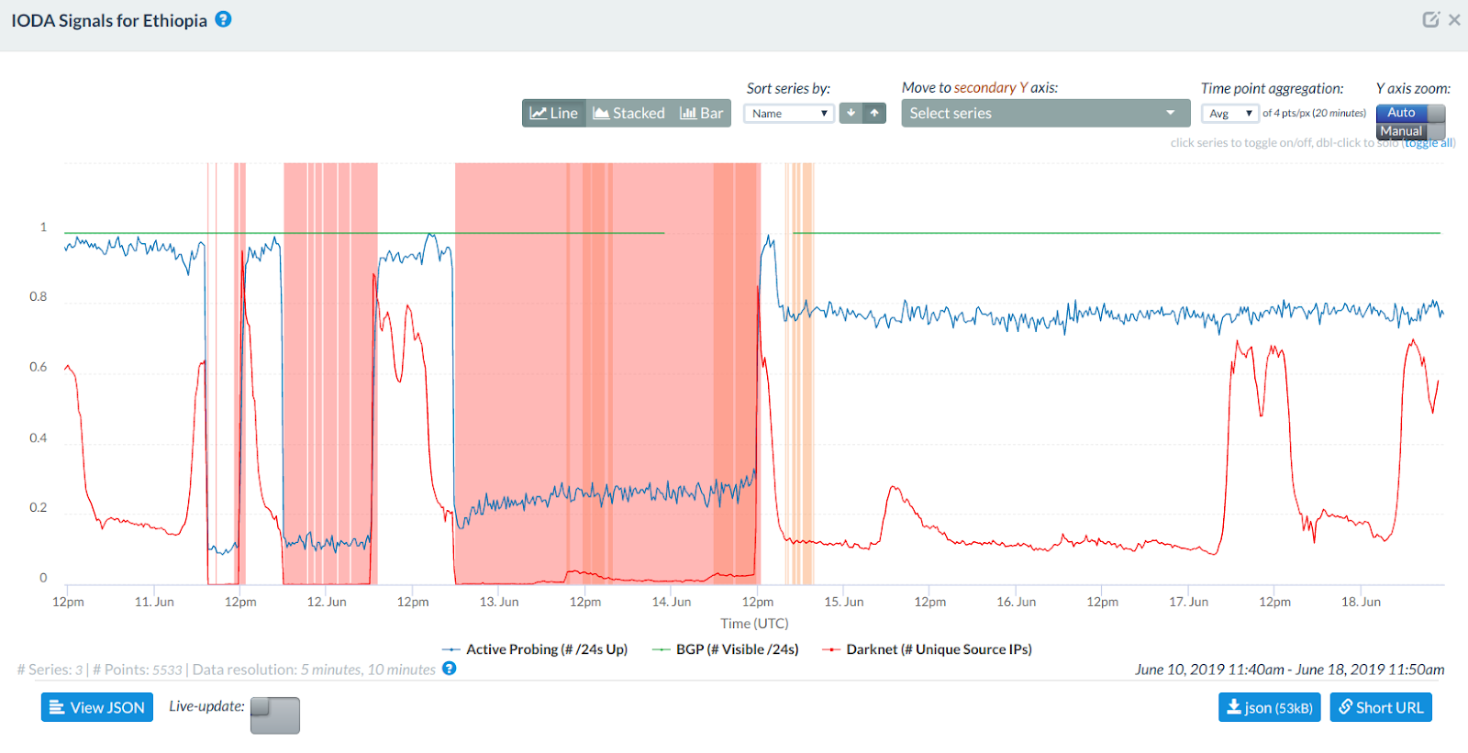This screenshot has width=1468, height=753.
Task: Toggle Darknet series in the legend
Action: (938, 649)
